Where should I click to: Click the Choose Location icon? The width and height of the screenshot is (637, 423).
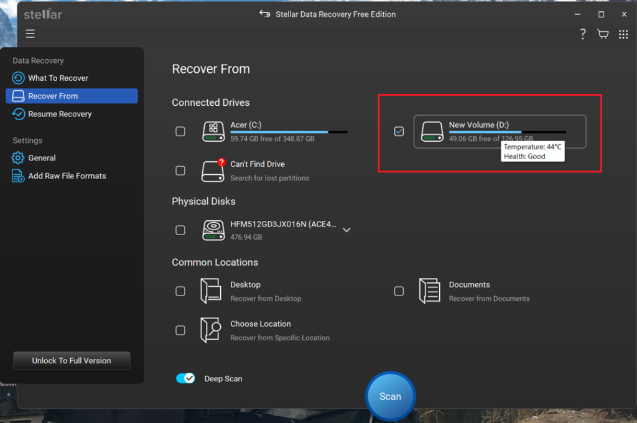coord(211,330)
